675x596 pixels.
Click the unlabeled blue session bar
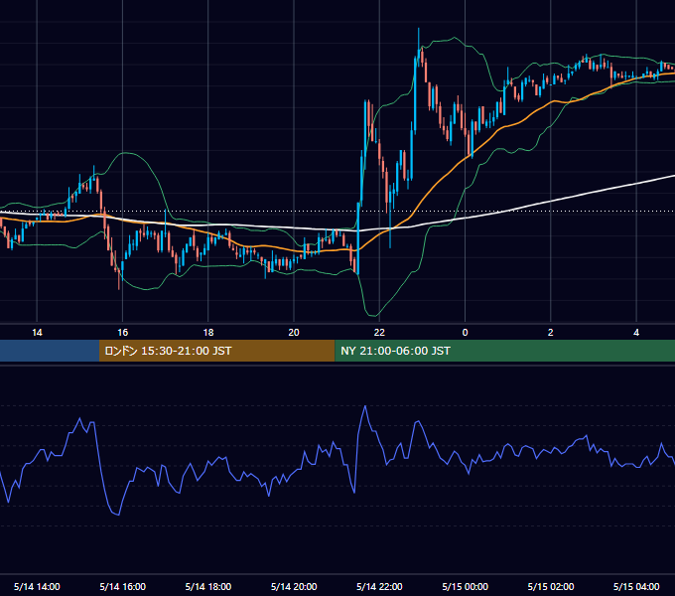(x=50, y=351)
